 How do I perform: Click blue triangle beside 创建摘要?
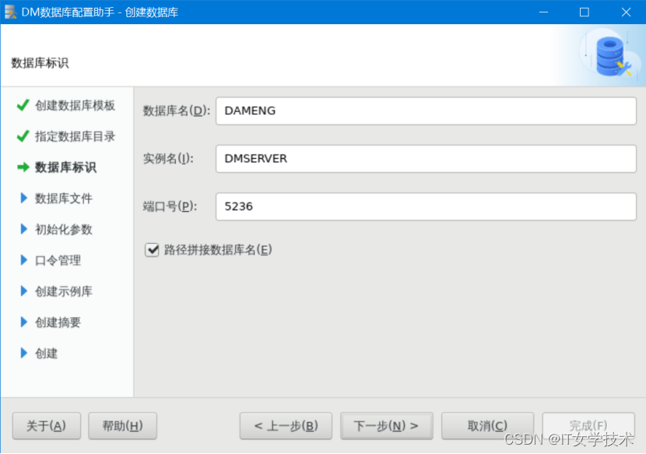tap(24, 322)
